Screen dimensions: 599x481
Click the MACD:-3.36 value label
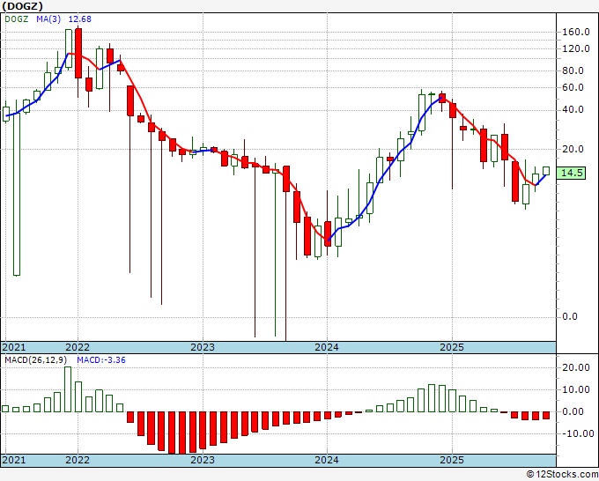pyautogui.click(x=101, y=360)
